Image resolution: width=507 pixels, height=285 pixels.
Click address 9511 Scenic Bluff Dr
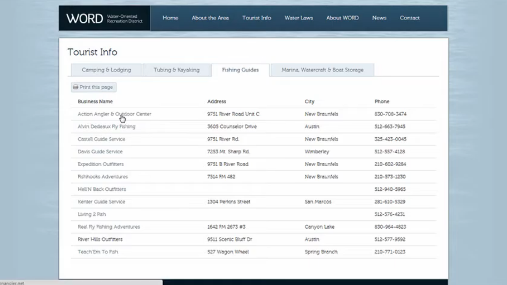(x=229, y=239)
